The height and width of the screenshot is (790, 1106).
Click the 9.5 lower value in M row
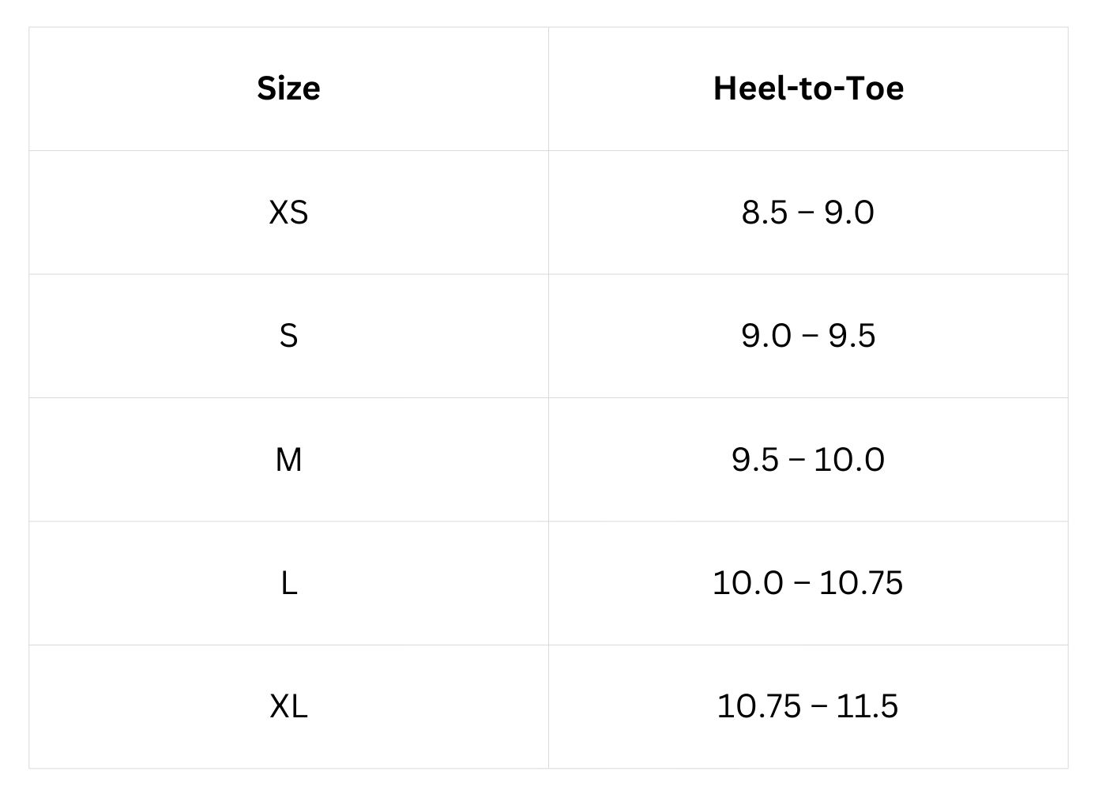click(754, 459)
